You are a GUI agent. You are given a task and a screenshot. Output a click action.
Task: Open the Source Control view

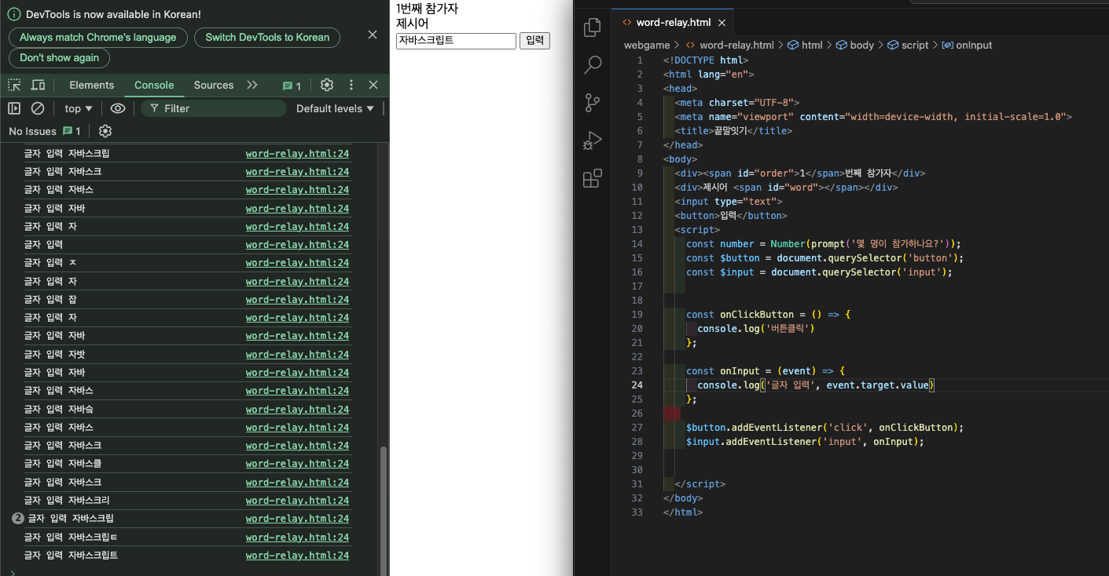pos(593,102)
